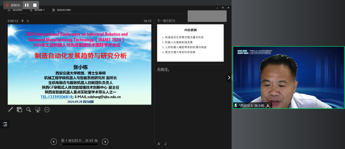Click 结束幻灯片放映 to end slideshow
Viewport: 345px width, 149px height.
coord(61,10)
